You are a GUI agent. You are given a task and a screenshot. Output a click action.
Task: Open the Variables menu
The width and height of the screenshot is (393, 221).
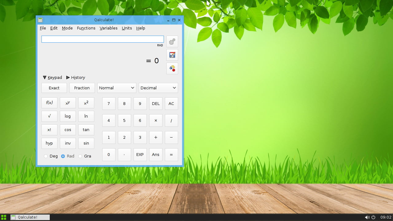[x=109, y=28]
